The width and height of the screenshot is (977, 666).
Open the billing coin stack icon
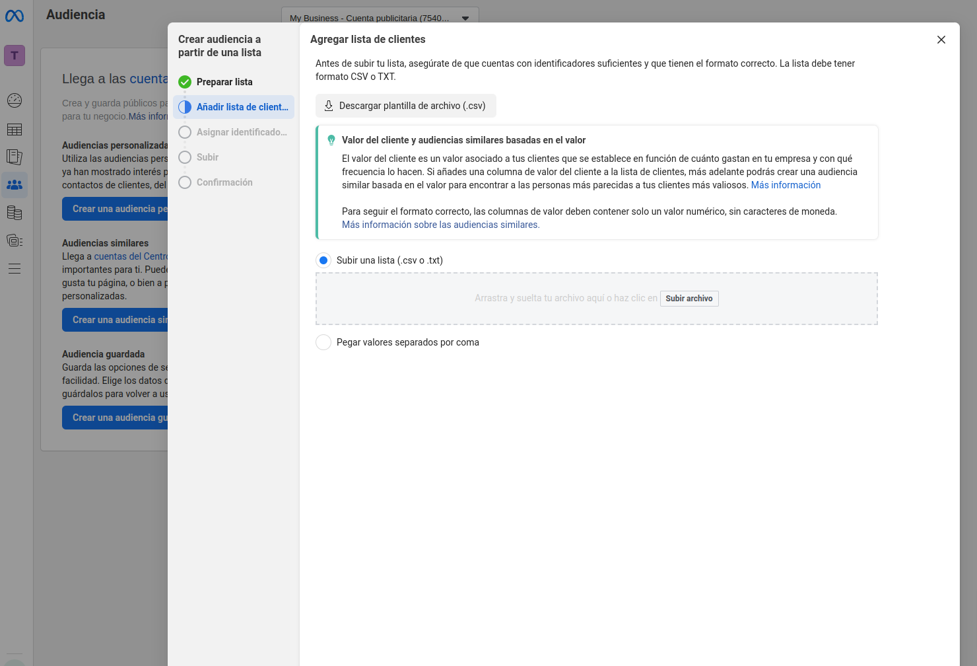click(x=15, y=213)
